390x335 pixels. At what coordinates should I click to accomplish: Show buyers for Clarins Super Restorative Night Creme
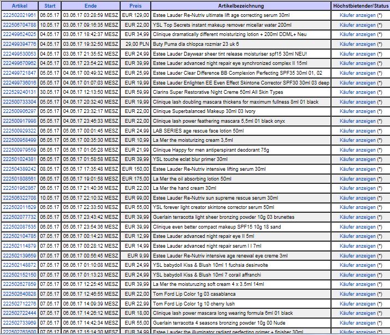pos(357,92)
